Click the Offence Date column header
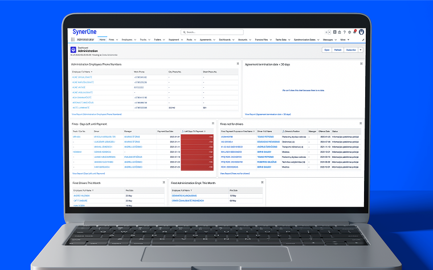Image resolution: width=433 pixels, height=270 pixels. (x=324, y=132)
